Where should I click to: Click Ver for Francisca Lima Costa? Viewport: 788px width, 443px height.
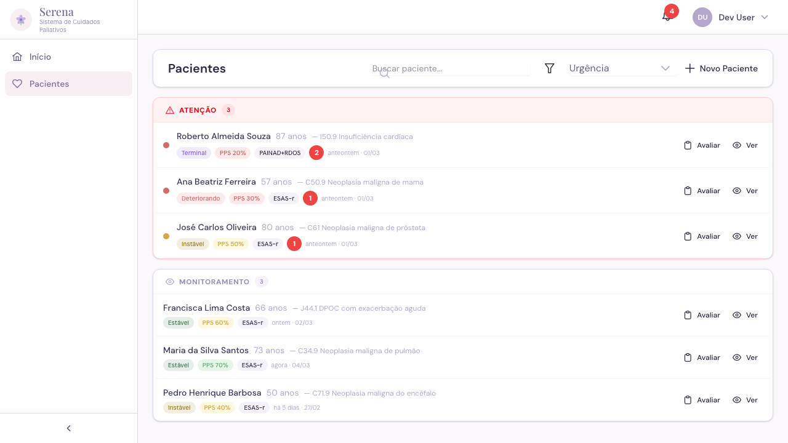click(745, 315)
